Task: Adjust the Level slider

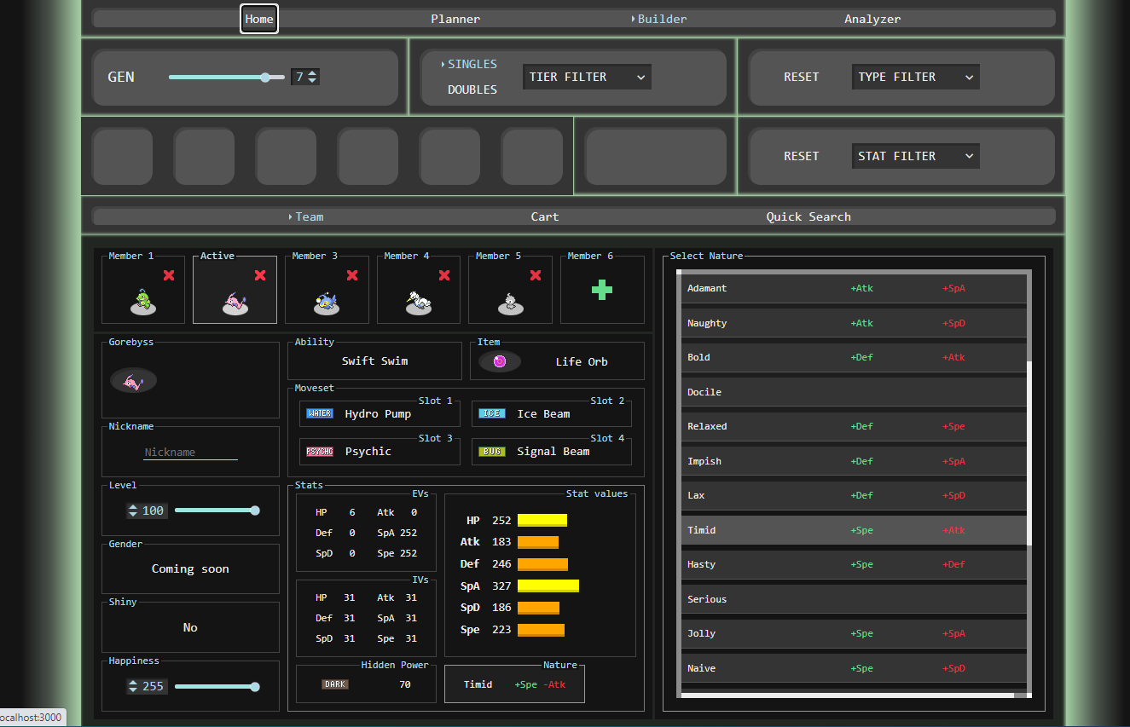Action: 216,511
